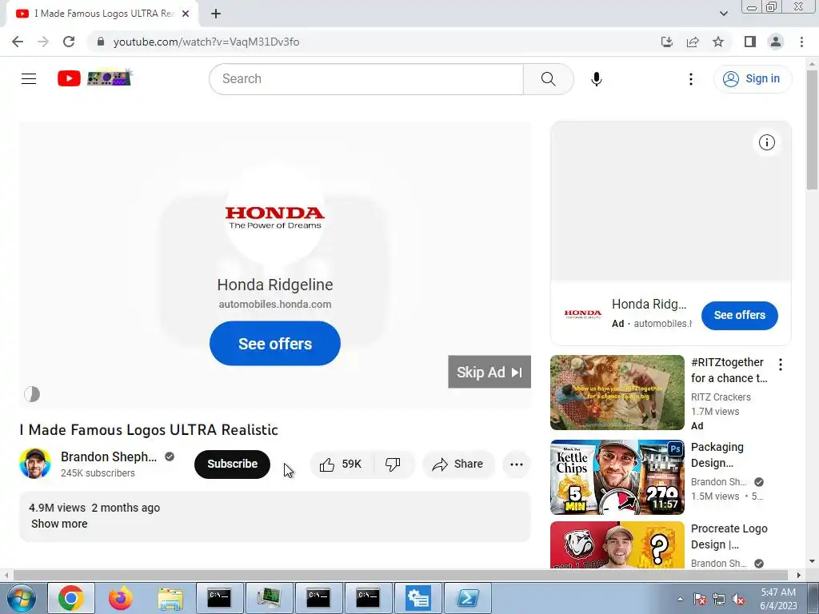Focus the YouTube search field
The height and width of the screenshot is (614, 819).
tap(366, 79)
